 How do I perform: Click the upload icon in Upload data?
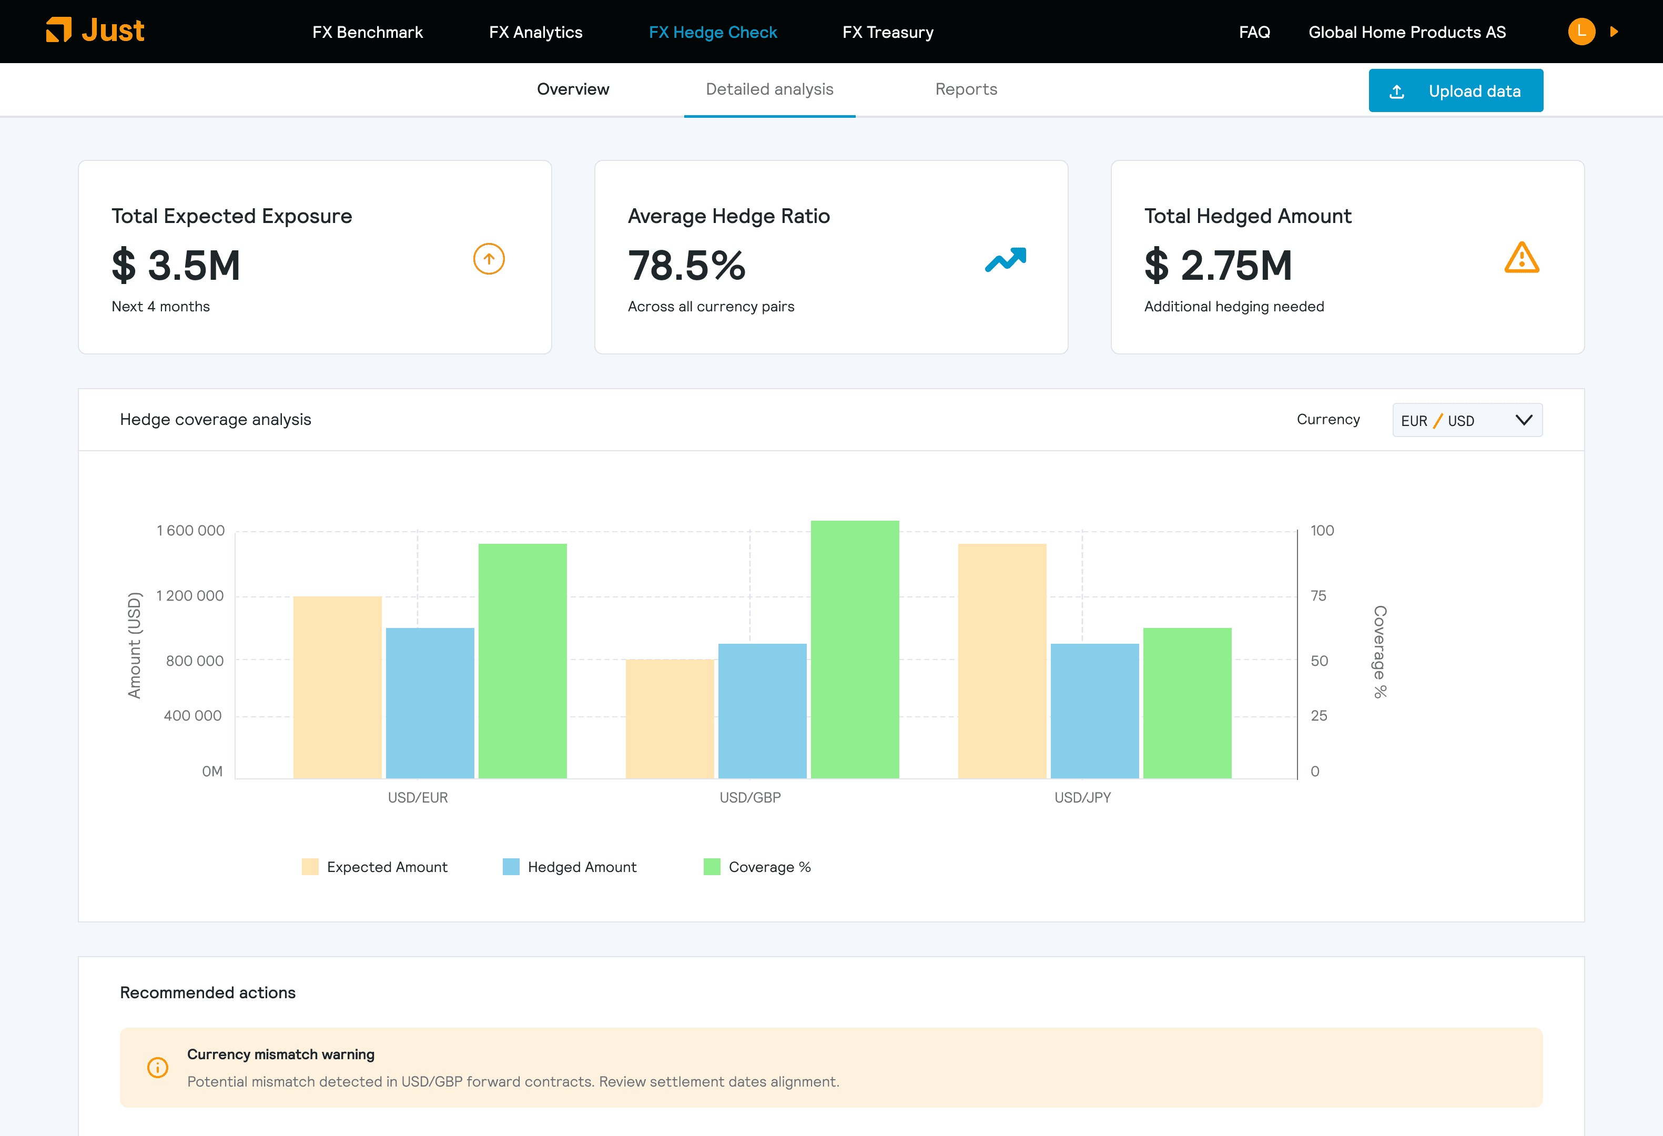pyautogui.click(x=1396, y=92)
